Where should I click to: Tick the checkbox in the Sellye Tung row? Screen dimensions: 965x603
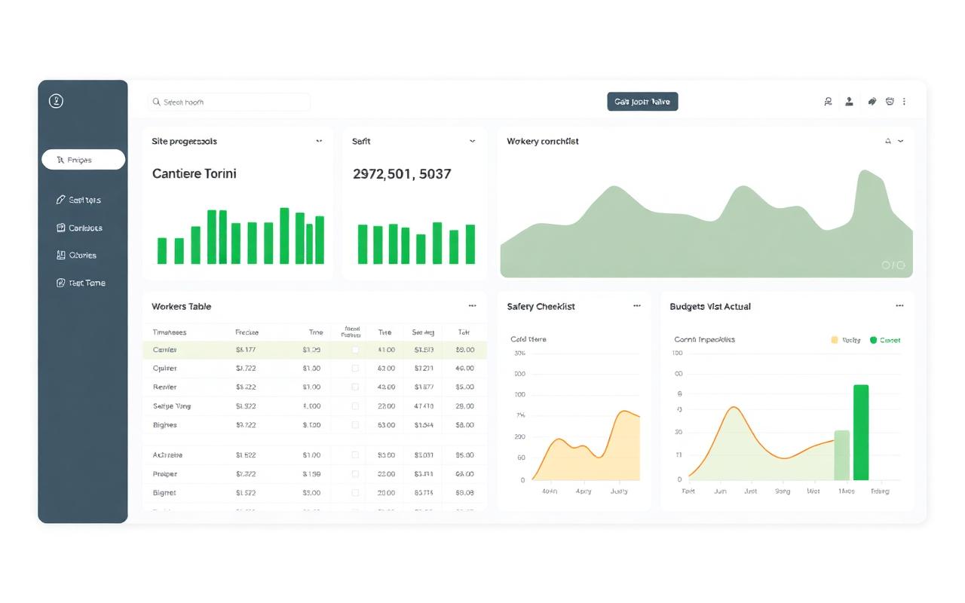[355, 406]
